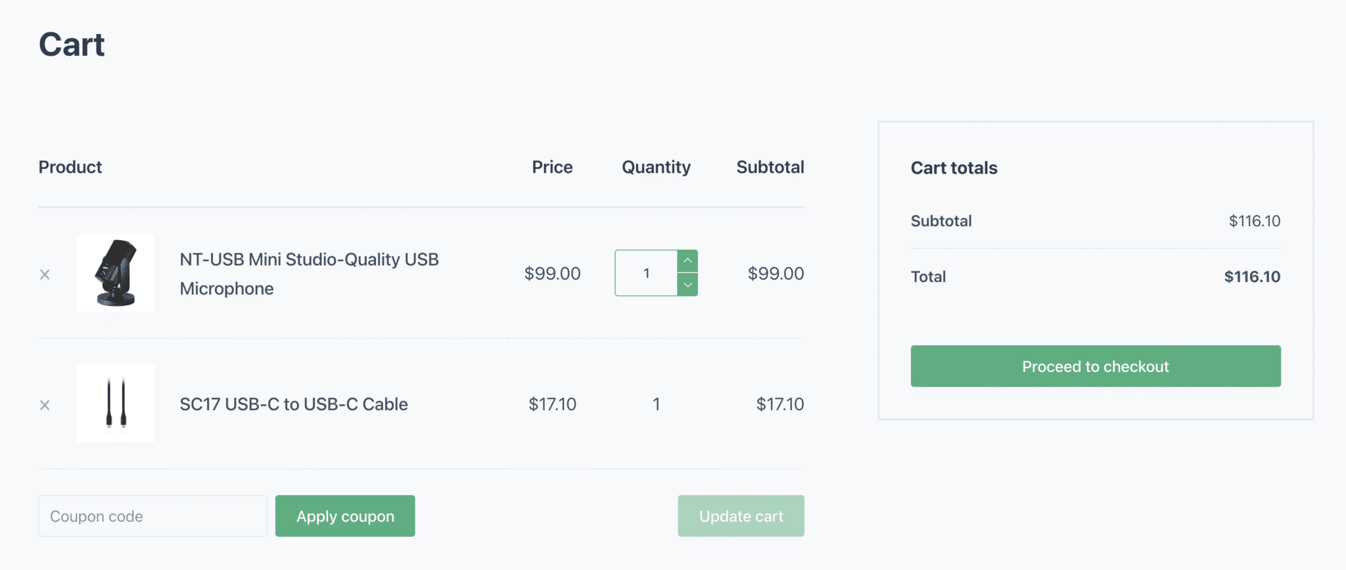The image size is (1346, 570).
Task: Click the Subtotal amount in Cart totals
Action: tap(1254, 220)
